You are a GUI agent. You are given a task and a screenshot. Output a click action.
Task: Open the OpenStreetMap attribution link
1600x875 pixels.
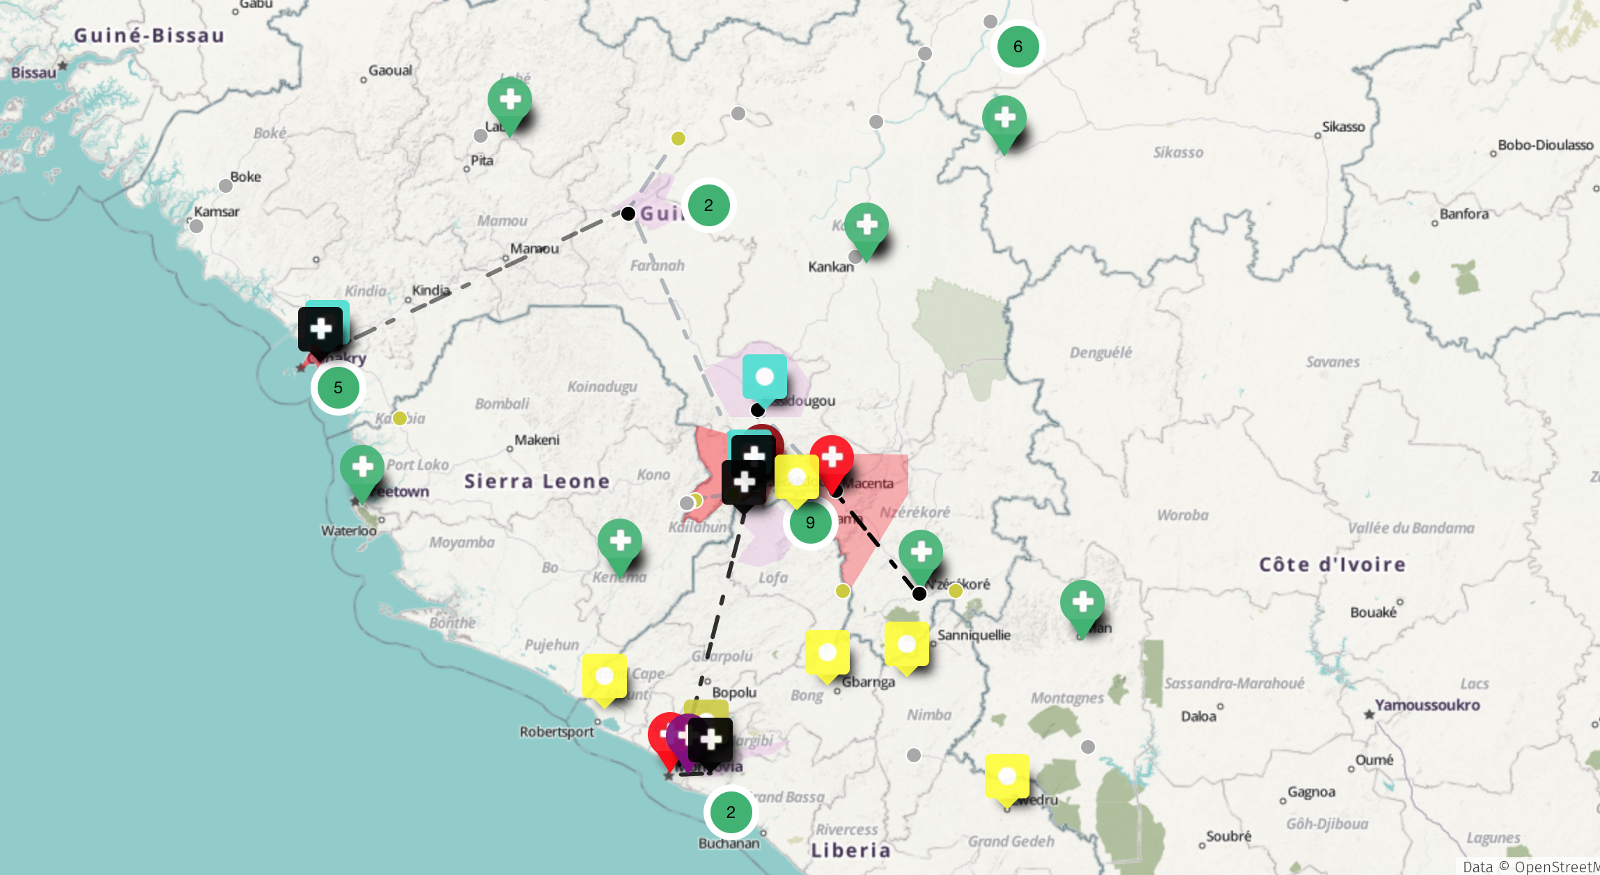(1567, 867)
